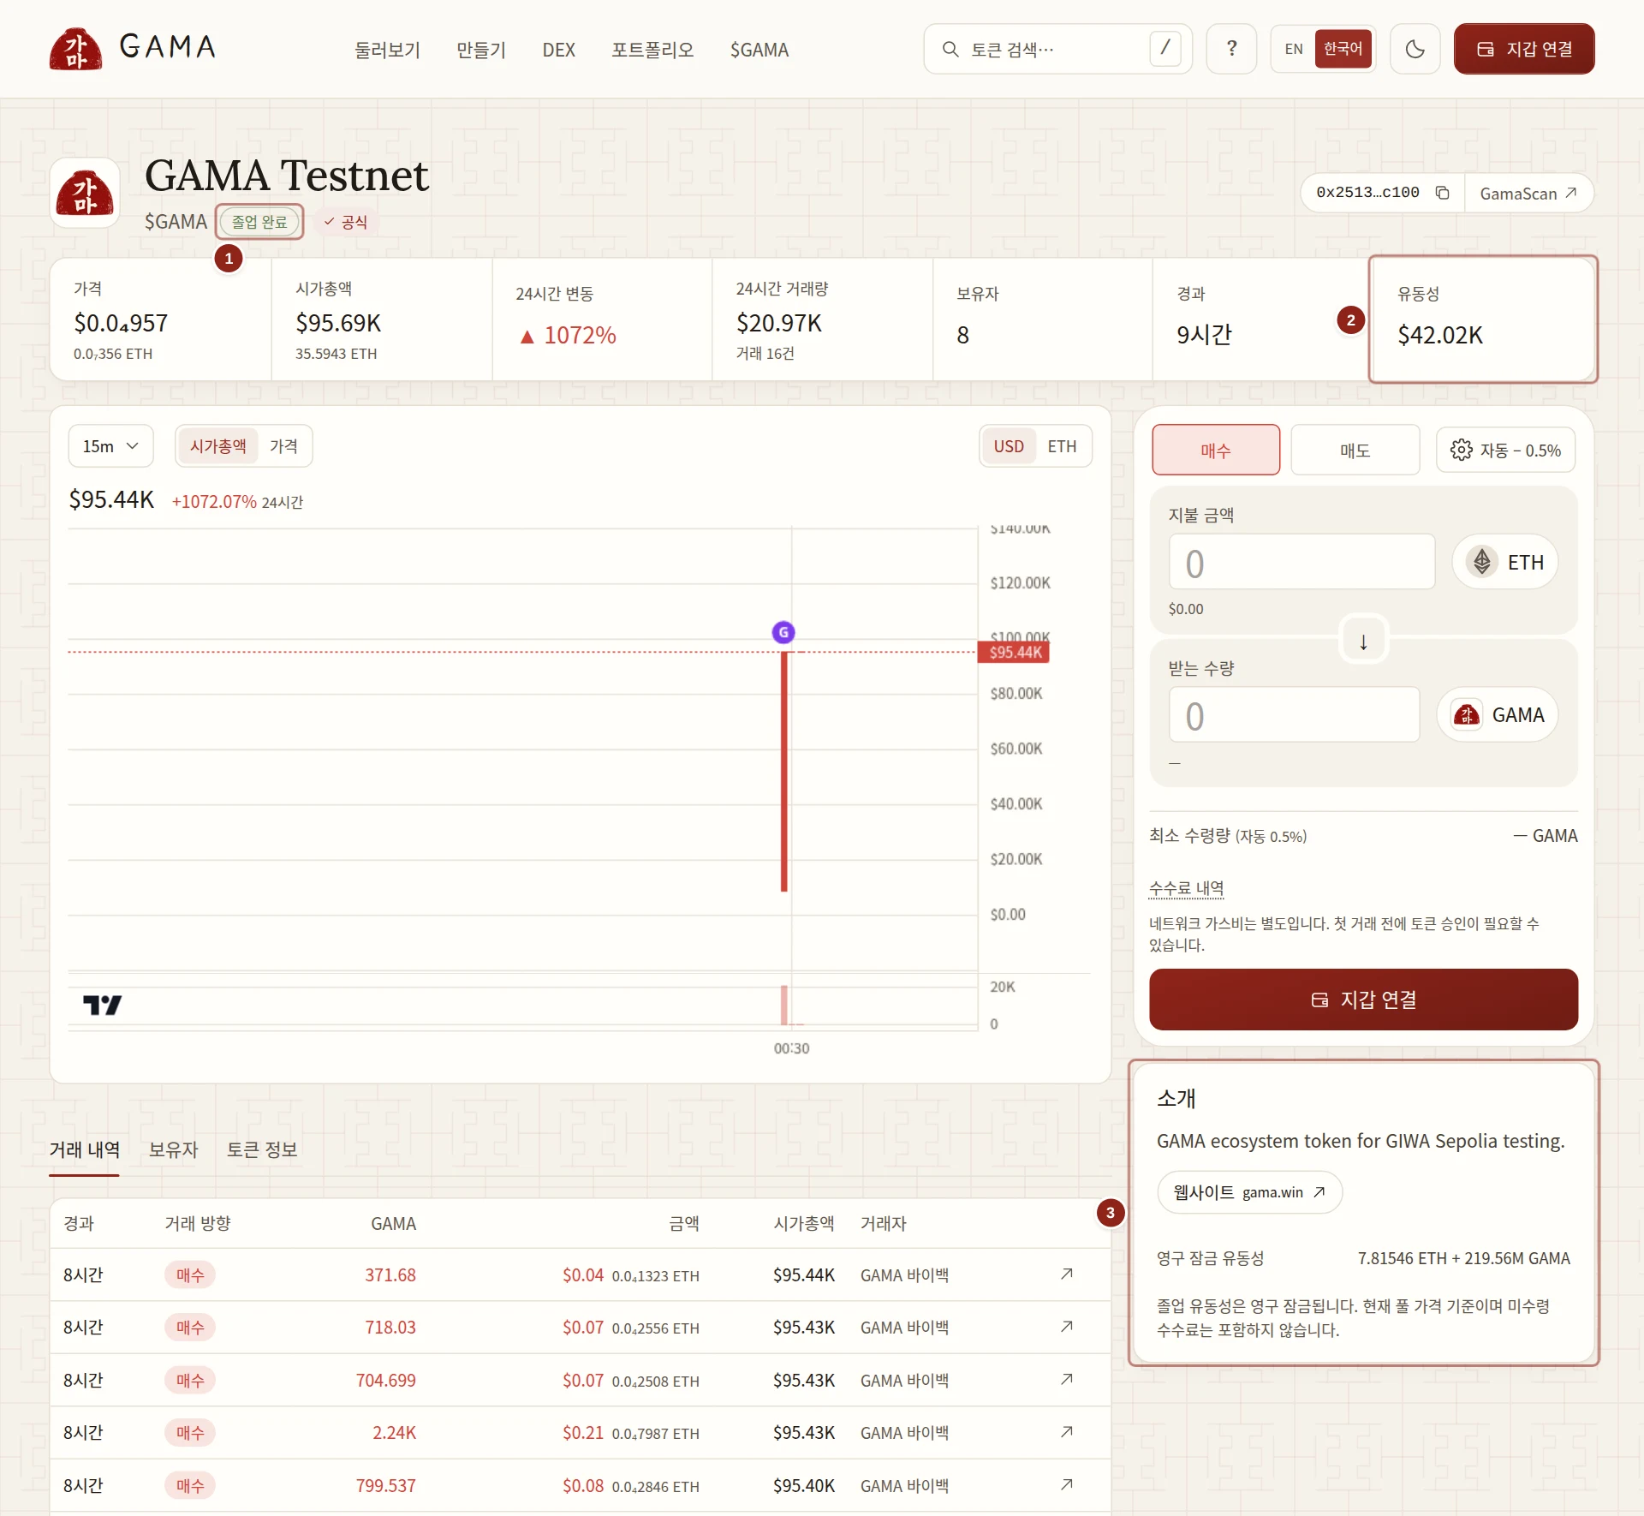Image resolution: width=1644 pixels, height=1516 pixels.
Task: Open transaction link for the 371.68 GAMA trade
Action: (1067, 1274)
